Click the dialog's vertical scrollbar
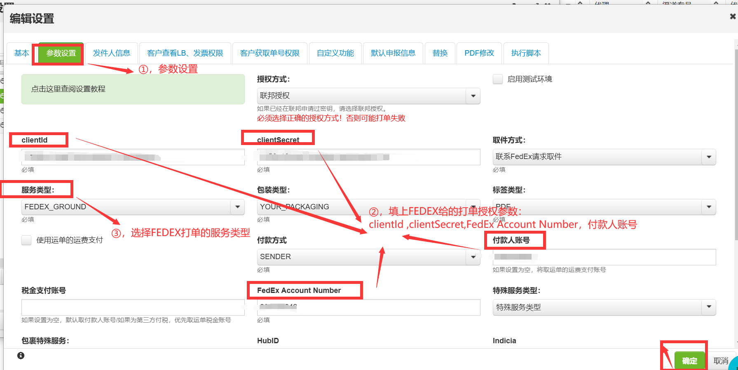 pyautogui.click(x=736, y=144)
